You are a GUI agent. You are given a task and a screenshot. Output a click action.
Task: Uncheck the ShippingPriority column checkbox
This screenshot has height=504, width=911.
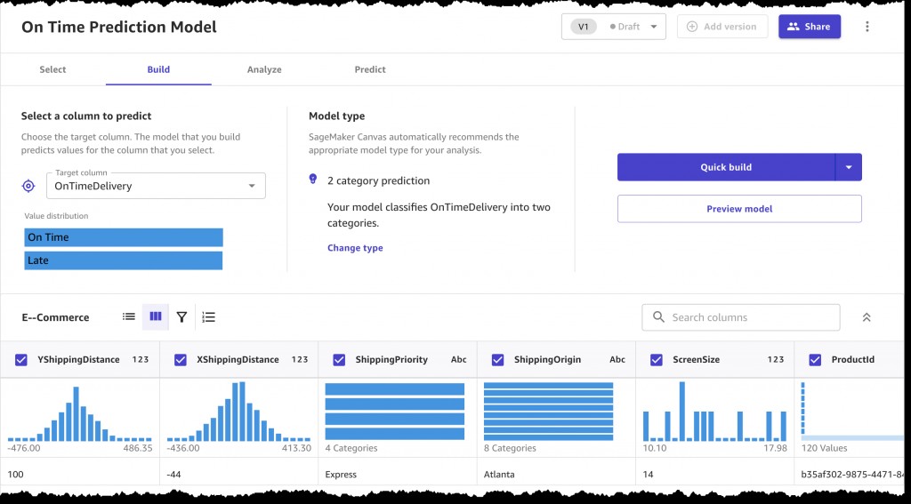(x=339, y=360)
